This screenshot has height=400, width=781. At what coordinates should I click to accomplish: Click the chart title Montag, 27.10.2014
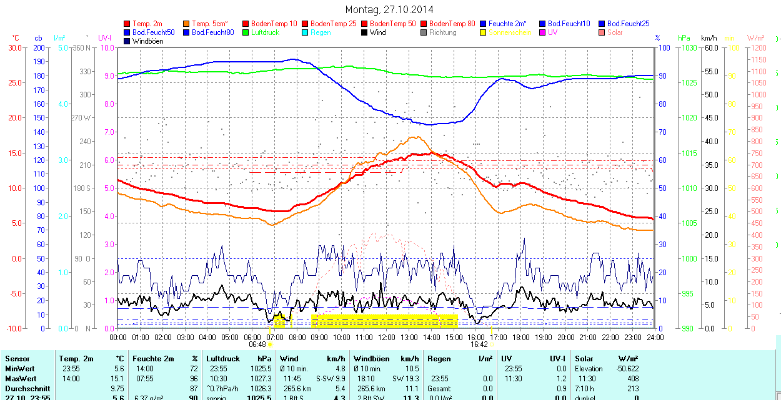pos(389,10)
